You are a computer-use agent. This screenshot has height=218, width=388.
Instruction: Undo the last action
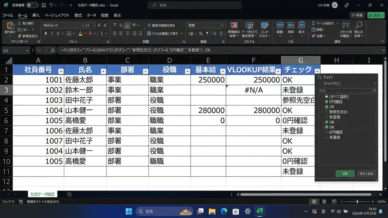[51, 5]
